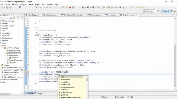Click the Save icon in the toolbar
Image resolution: width=177 pixels, height=99 pixels.
(7, 7)
